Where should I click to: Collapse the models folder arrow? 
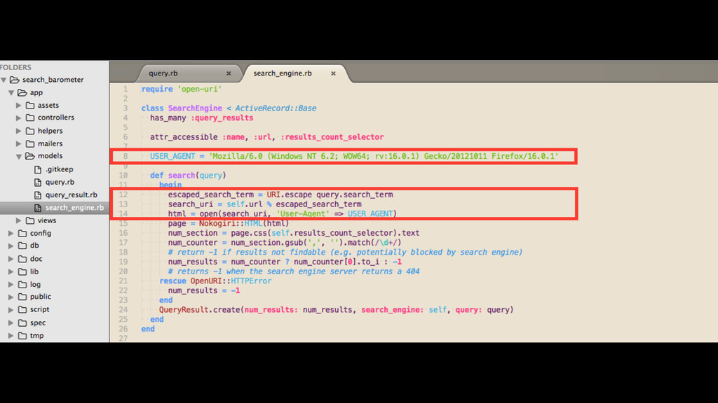point(19,157)
